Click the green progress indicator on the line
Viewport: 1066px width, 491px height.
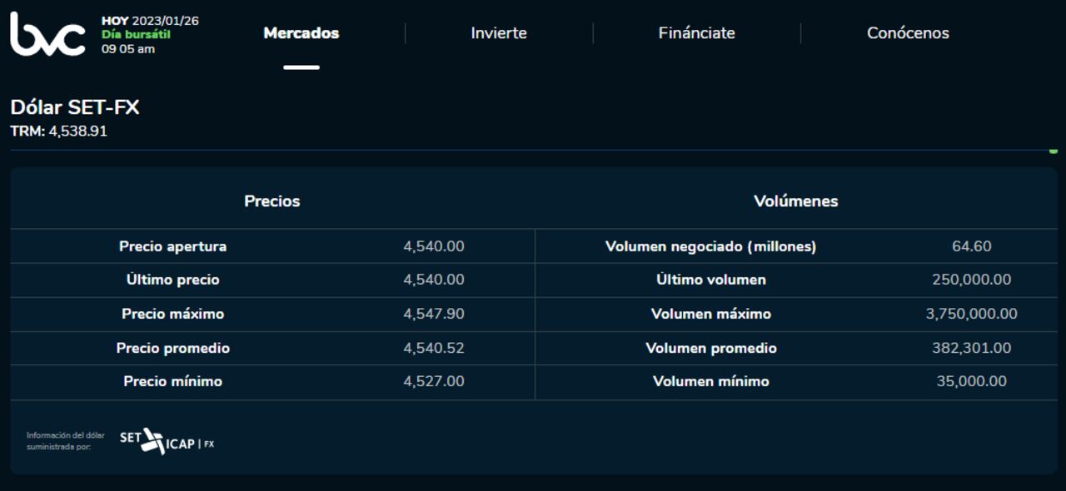(1054, 151)
